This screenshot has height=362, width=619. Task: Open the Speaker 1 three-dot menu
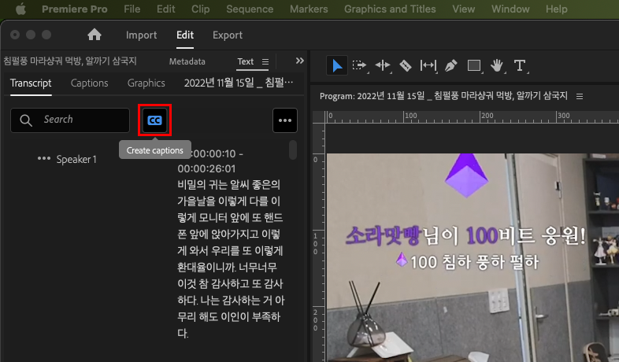click(x=44, y=158)
